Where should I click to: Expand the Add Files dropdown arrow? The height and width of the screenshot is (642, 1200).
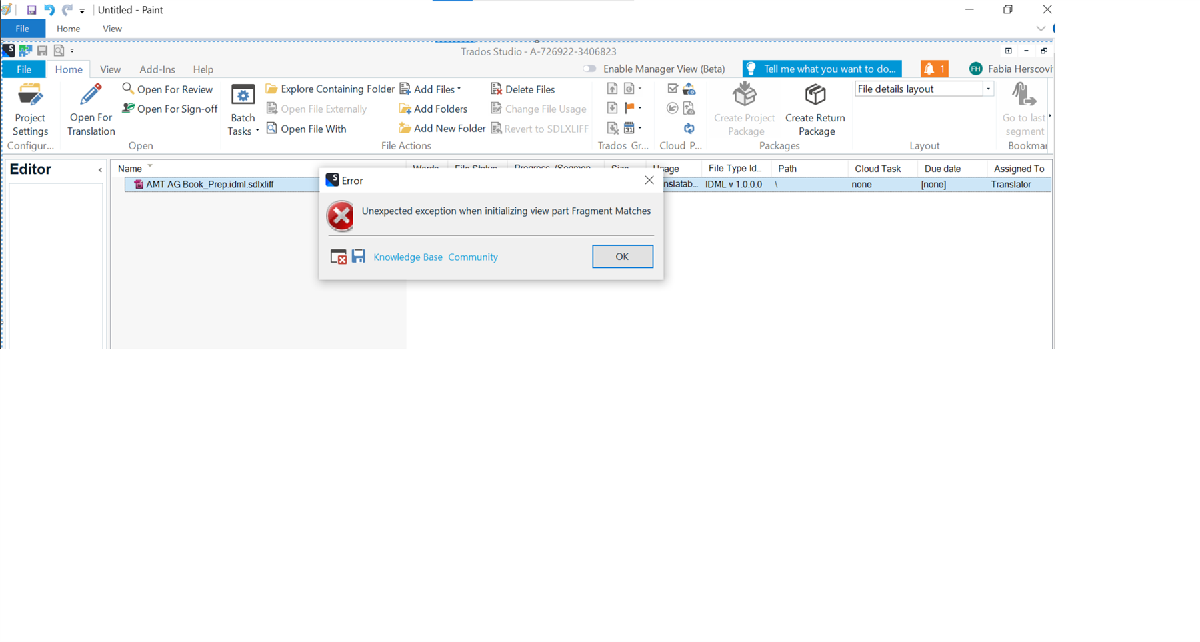459,89
